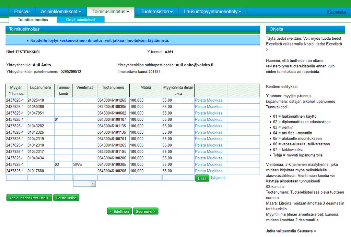Click Kopioi tiedot Excelistä button
This screenshot has width=351, height=237.
pyautogui.click(x=29, y=198)
